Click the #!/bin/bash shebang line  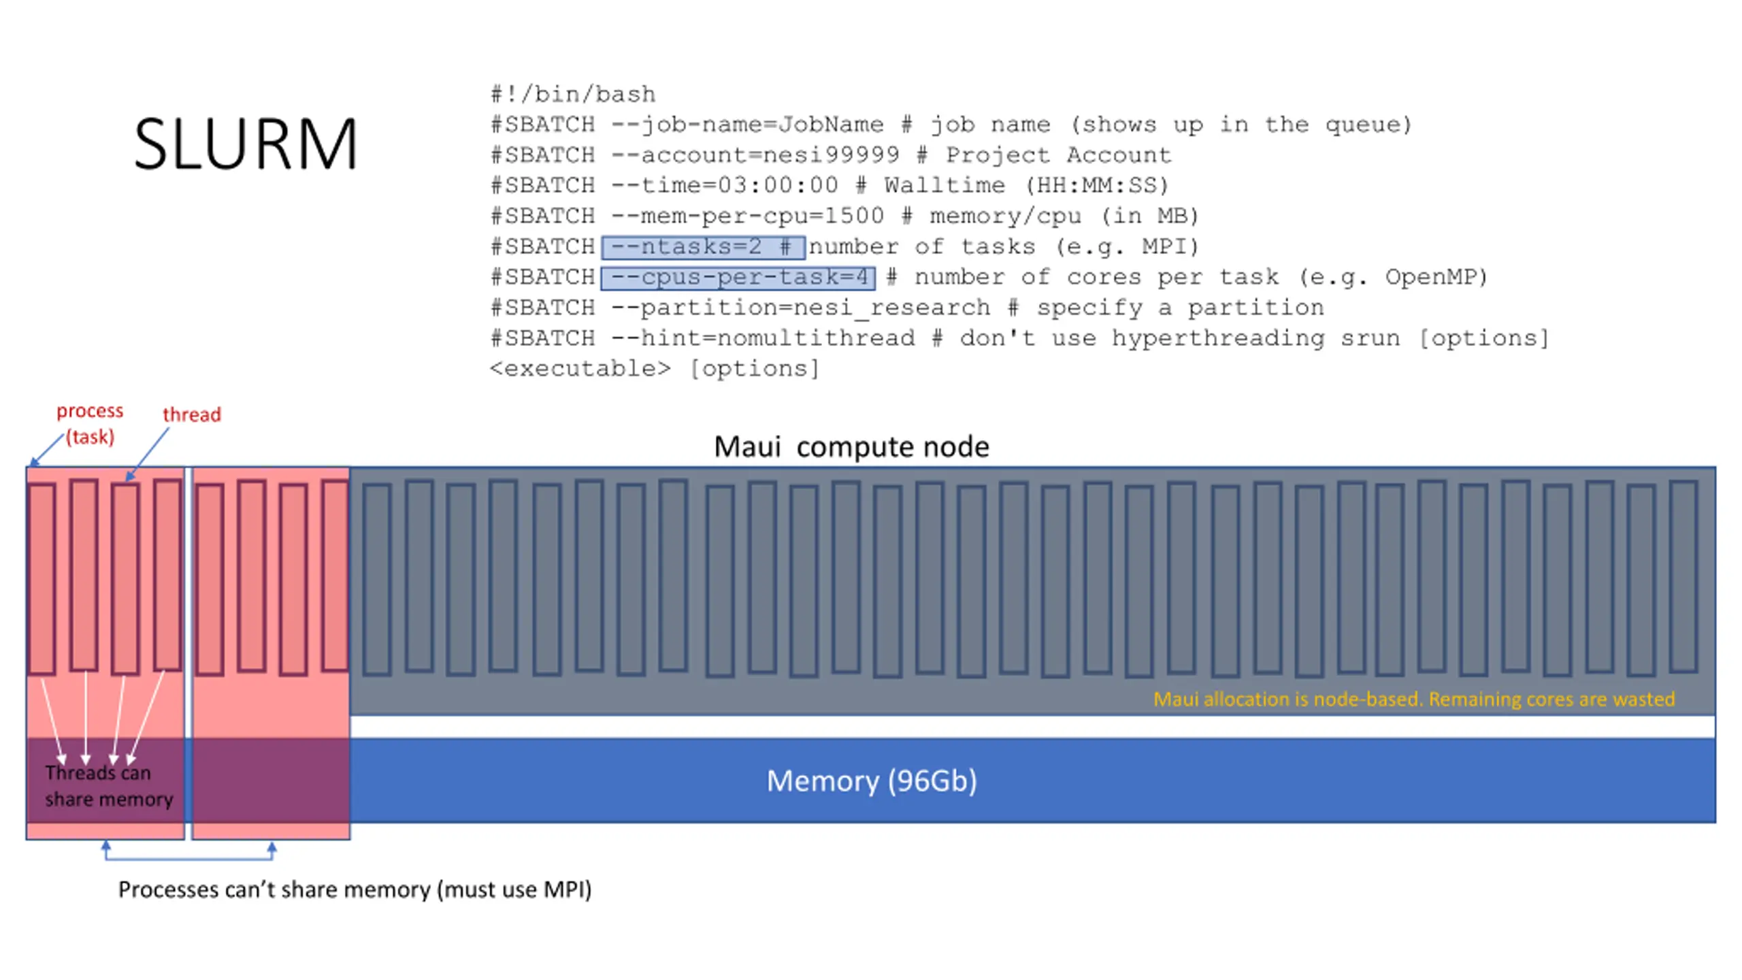coord(573,94)
